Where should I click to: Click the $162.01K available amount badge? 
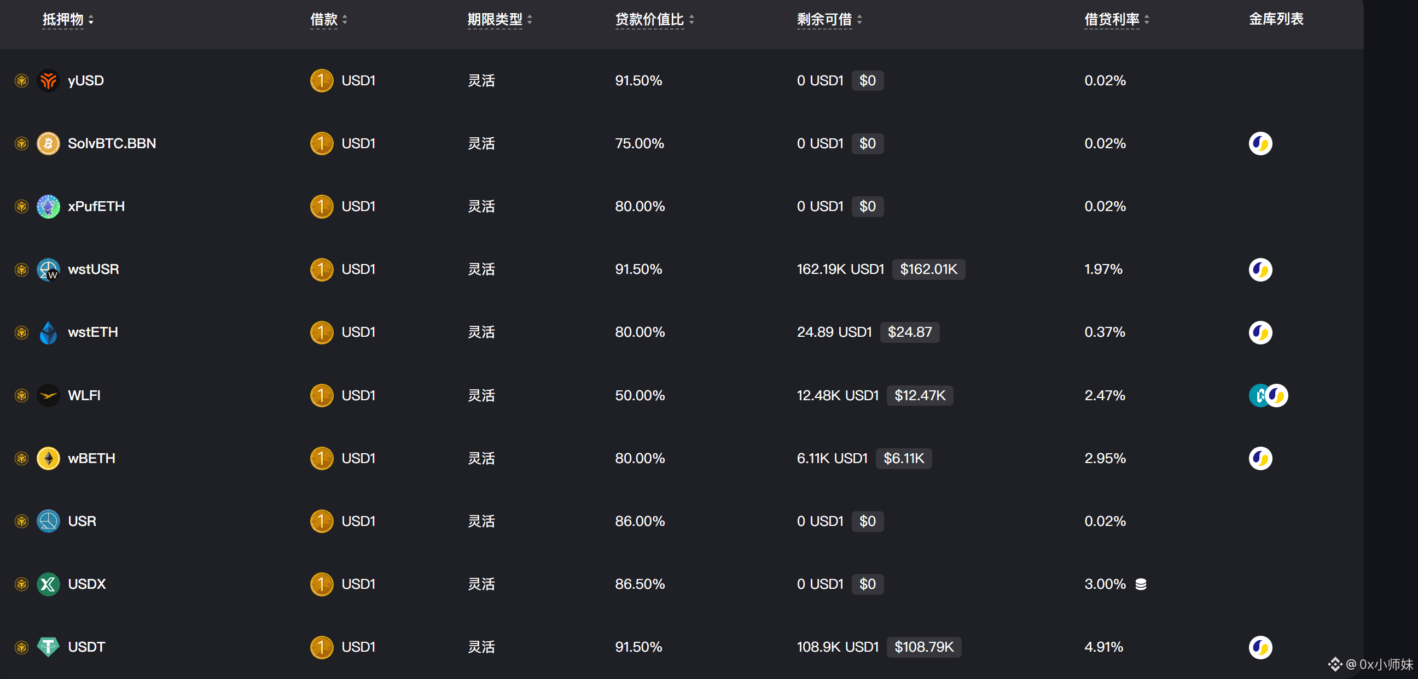928,270
